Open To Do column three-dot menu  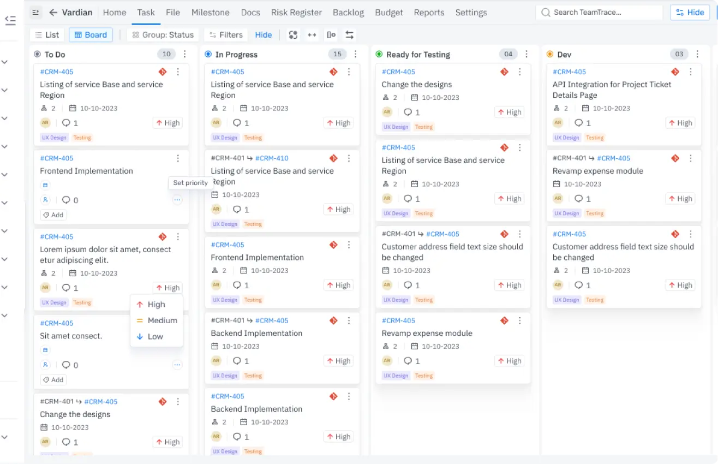pyautogui.click(x=185, y=54)
